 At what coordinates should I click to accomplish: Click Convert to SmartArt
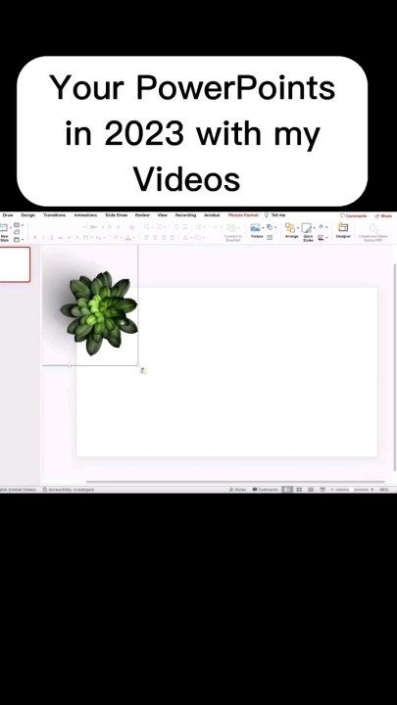tap(232, 232)
